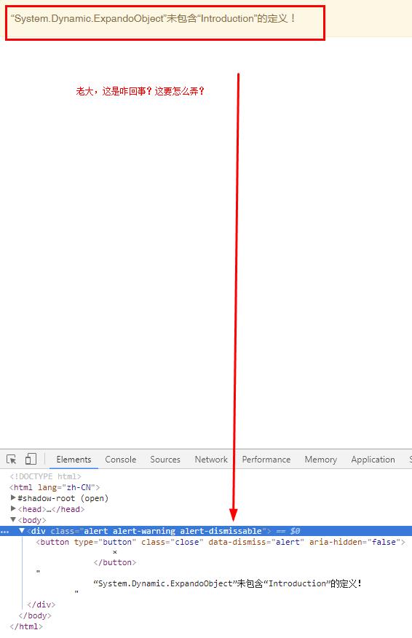412x638 pixels.
Task: Select the ExpandoObject text node in DOM tree
Action: (227, 583)
